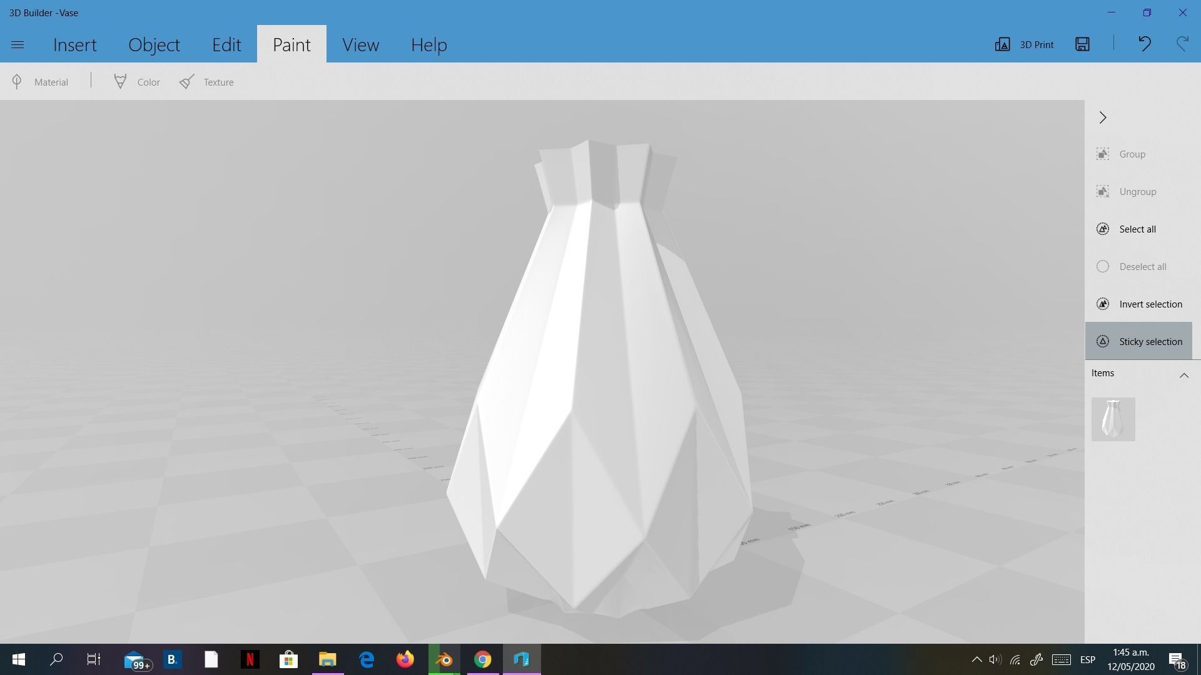Open Blender from the taskbar
The image size is (1201, 675).
(444, 659)
